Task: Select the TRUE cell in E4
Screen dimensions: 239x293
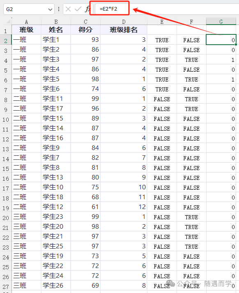Action: coord(162,59)
